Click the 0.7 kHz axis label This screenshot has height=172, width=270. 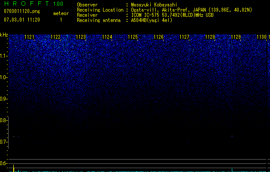pyautogui.click(x=3, y=142)
